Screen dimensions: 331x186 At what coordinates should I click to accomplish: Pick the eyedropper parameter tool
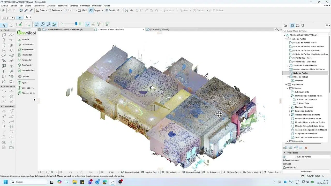point(26,10)
